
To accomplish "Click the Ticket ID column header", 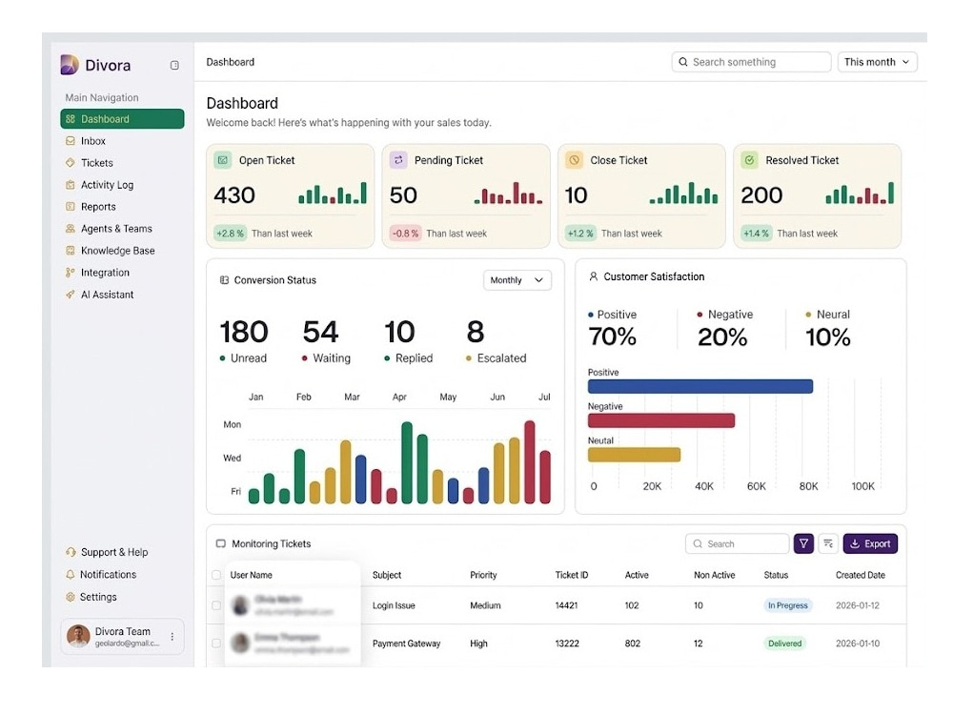I will click(571, 575).
